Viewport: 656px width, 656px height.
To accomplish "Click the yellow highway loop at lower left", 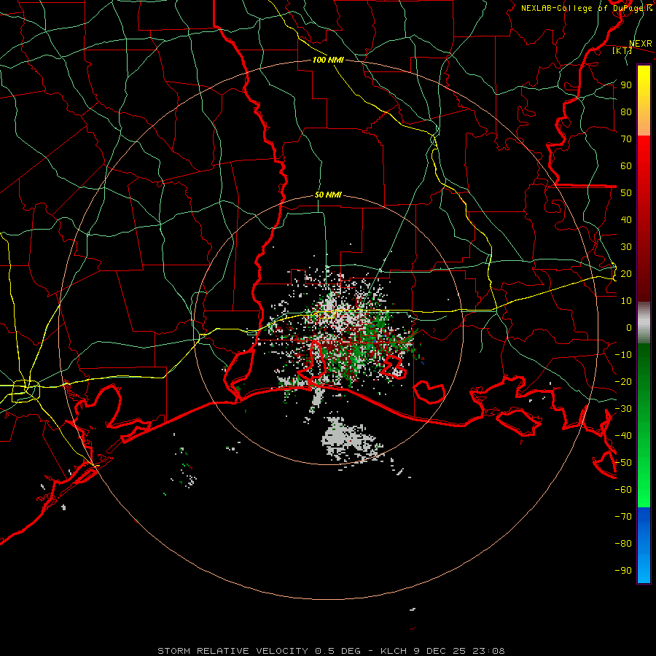I will (x=26, y=391).
